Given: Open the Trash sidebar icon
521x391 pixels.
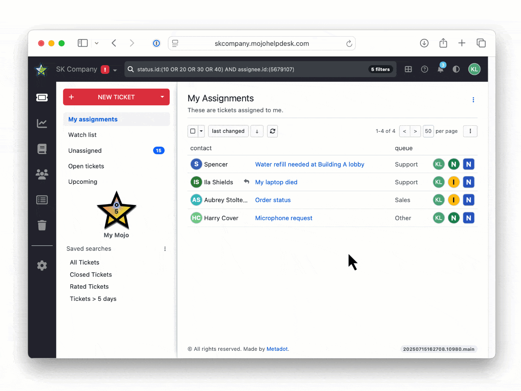Looking at the screenshot, I should (42, 225).
